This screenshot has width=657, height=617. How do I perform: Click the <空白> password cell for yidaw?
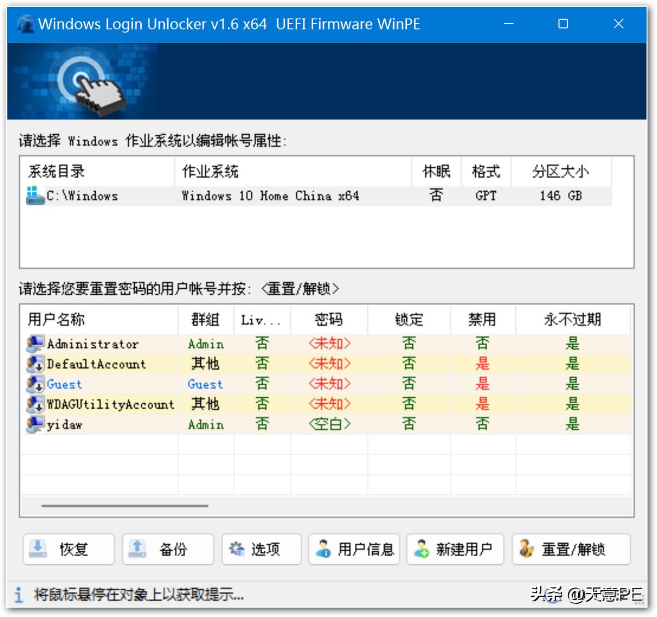[329, 424]
